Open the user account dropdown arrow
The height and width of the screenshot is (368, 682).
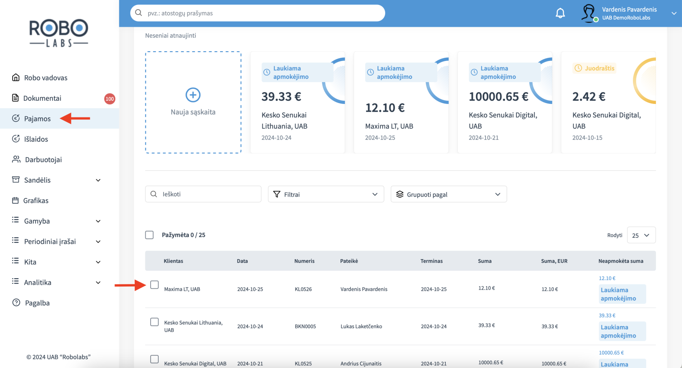pyautogui.click(x=674, y=13)
